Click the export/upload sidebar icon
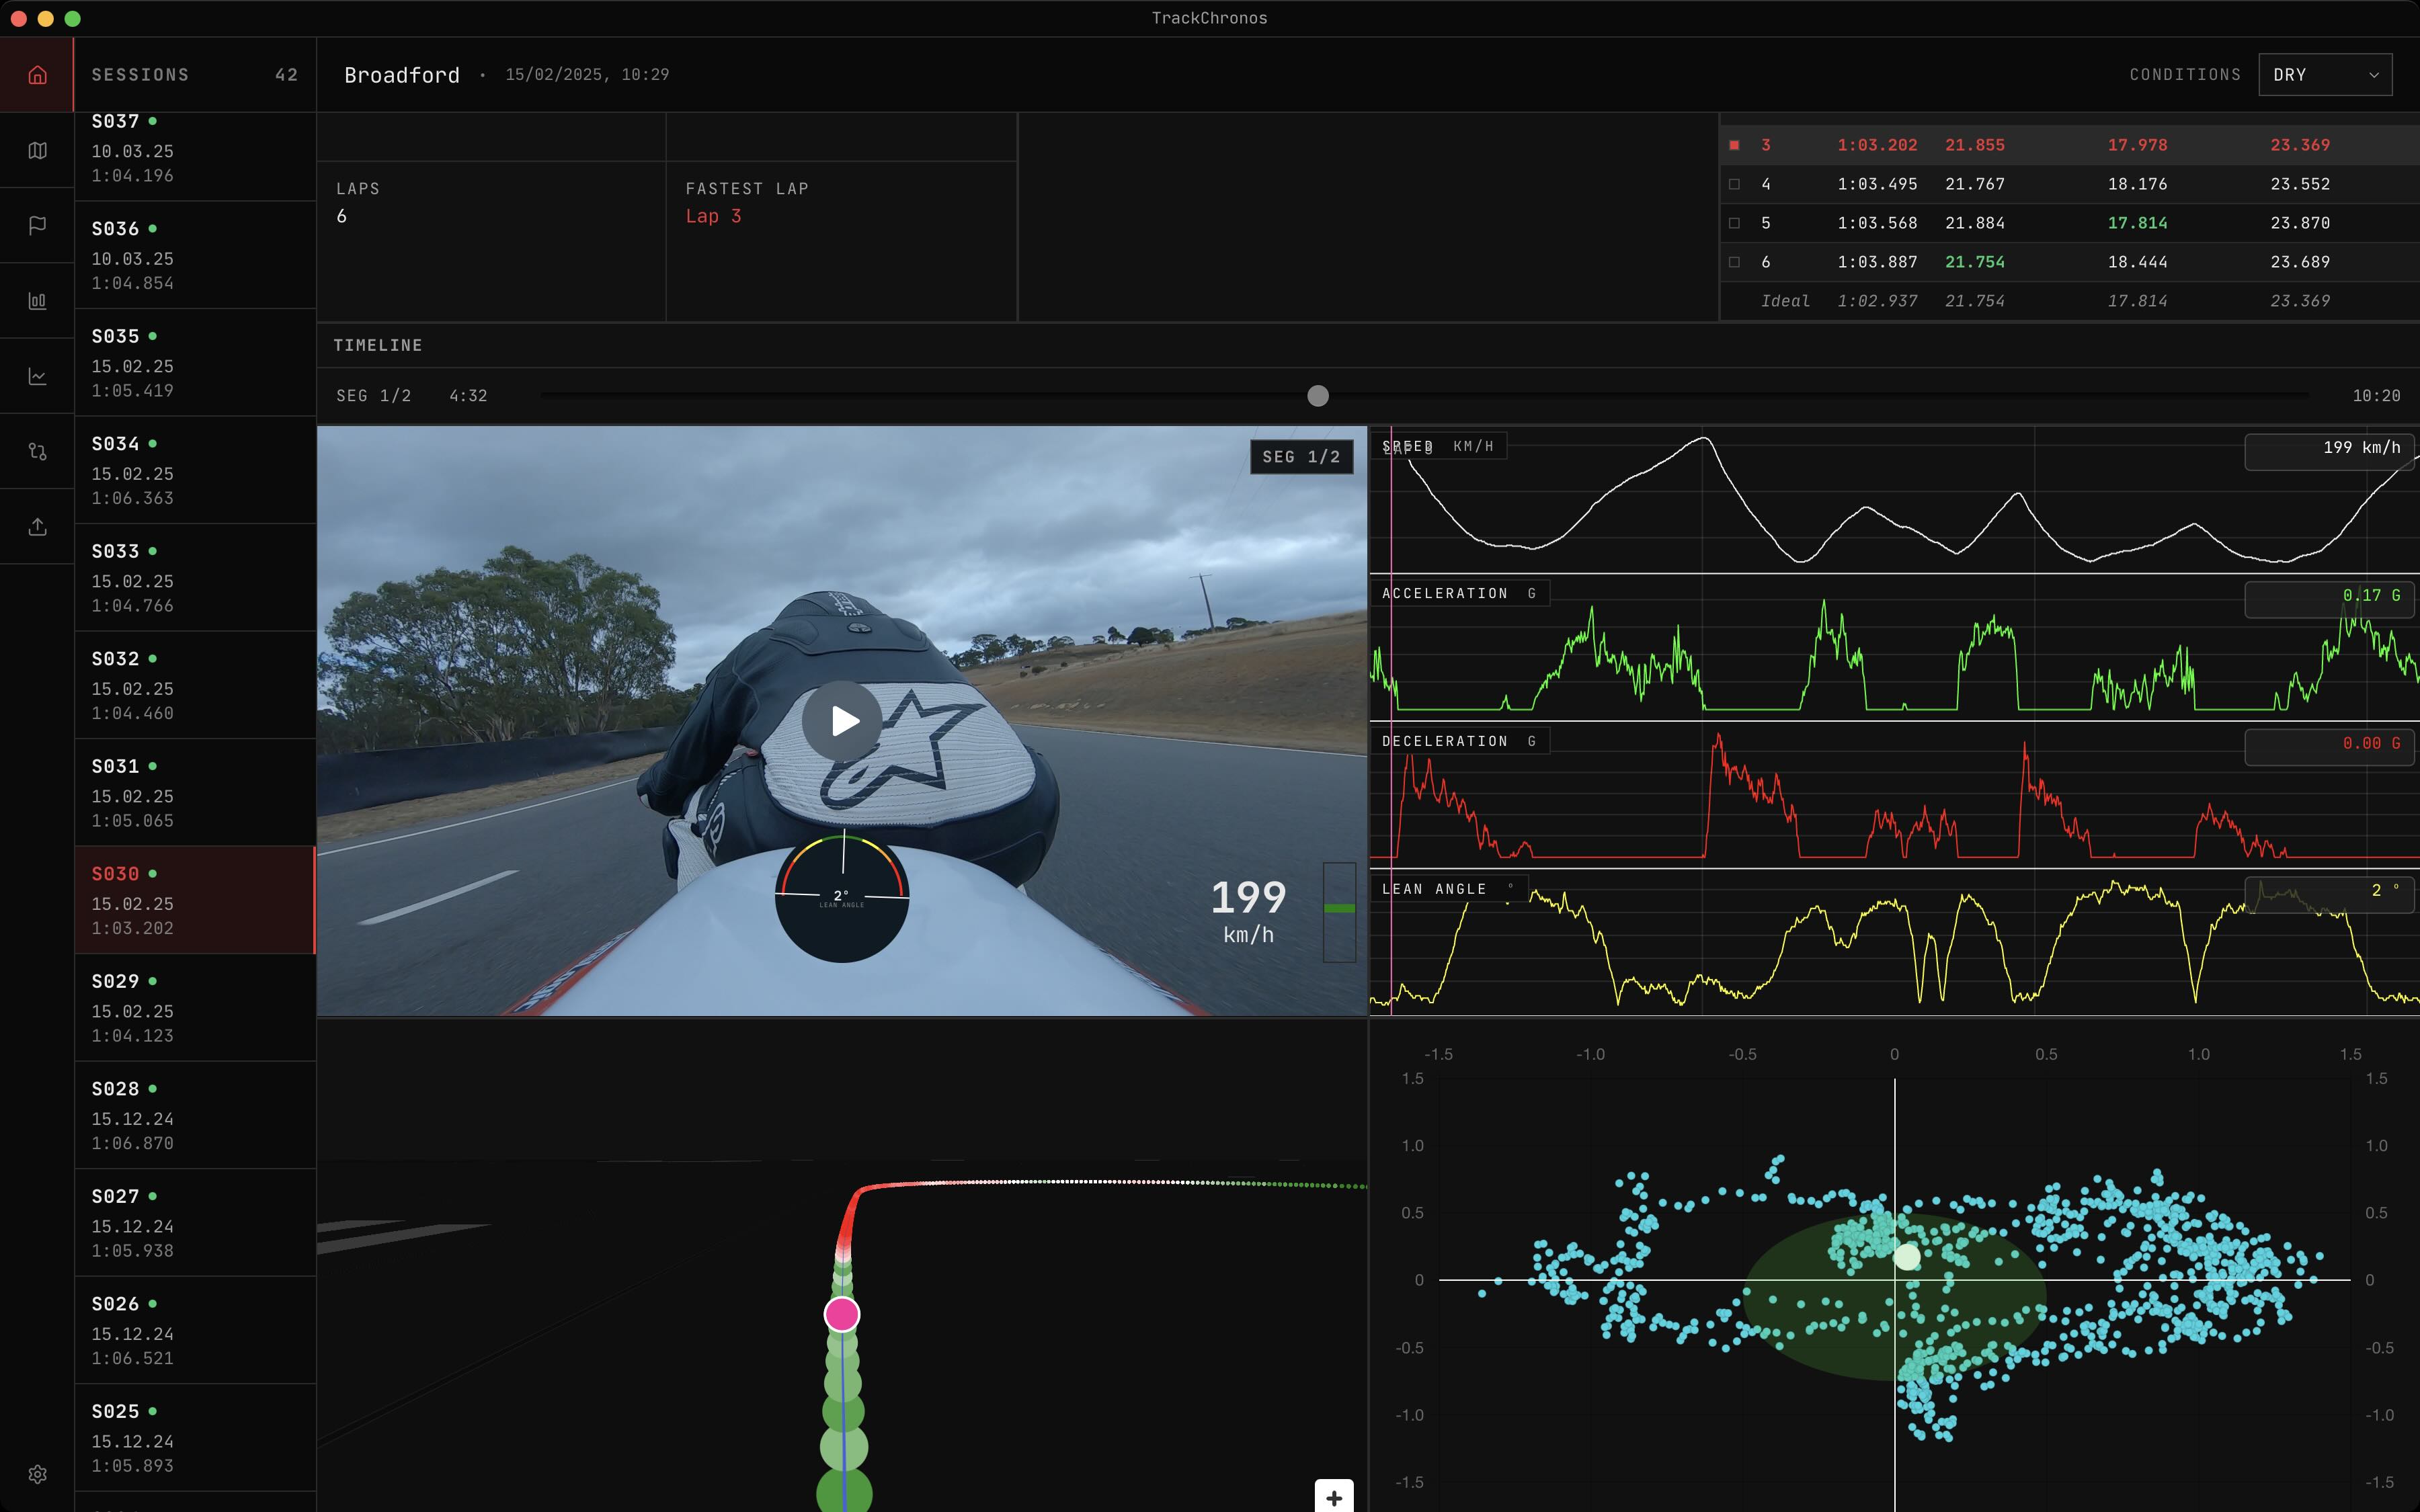Image resolution: width=2420 pixels, height=1512 pixels. 37,526
